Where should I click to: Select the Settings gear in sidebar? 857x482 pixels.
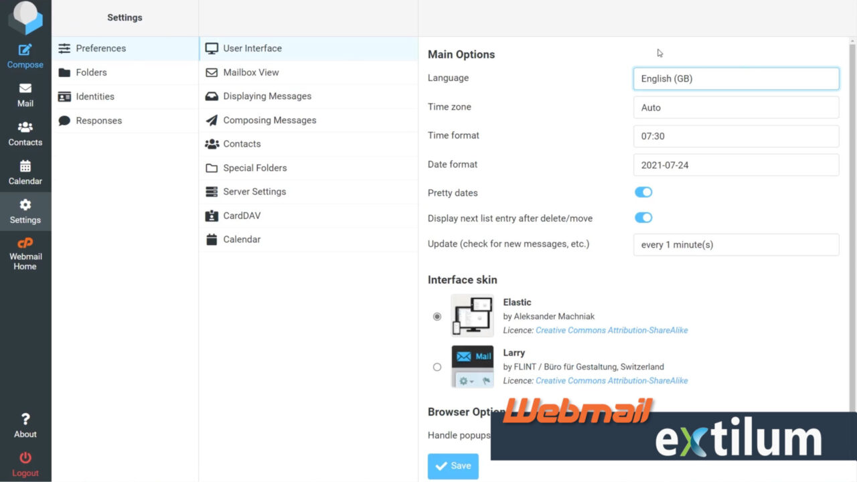25,211
